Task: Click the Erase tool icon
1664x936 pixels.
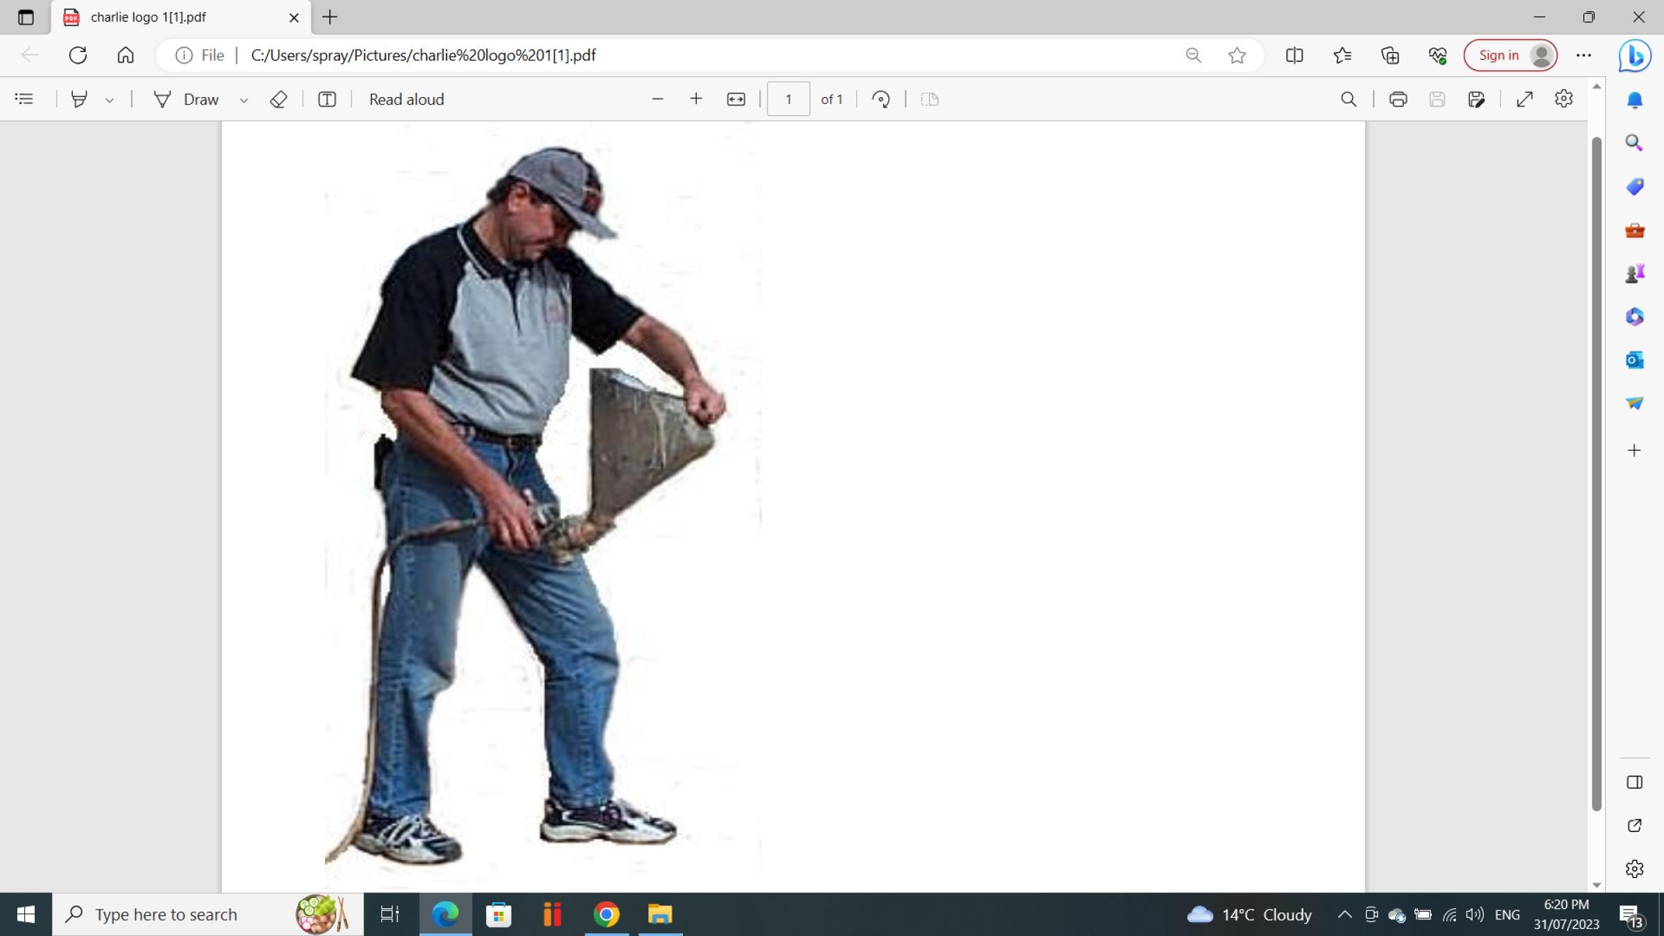Action: 278,99
